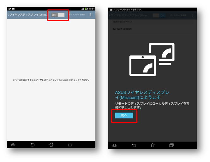Tap the battery icon in left status bar
Viewport: 210px width, 162px height.
(86, 9)
